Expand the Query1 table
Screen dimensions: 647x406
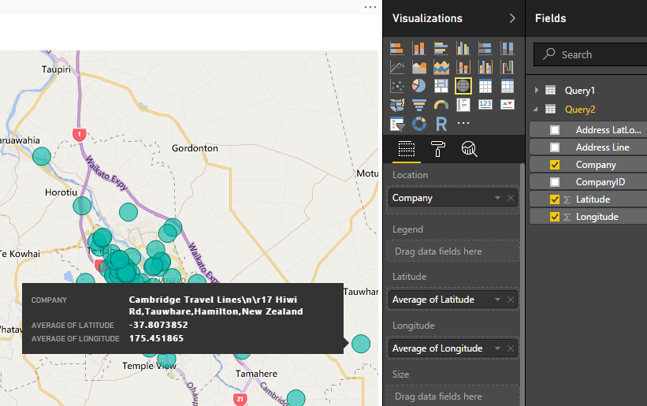(x=537, y=90)
